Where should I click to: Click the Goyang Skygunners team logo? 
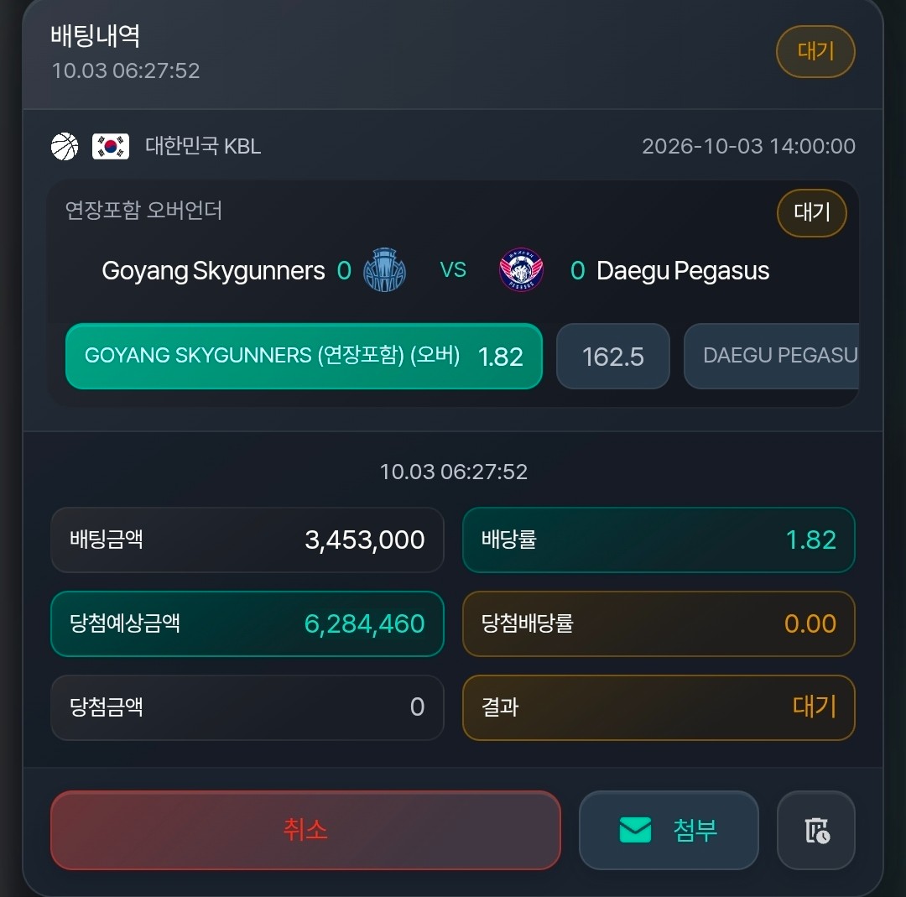coord(384,270)
